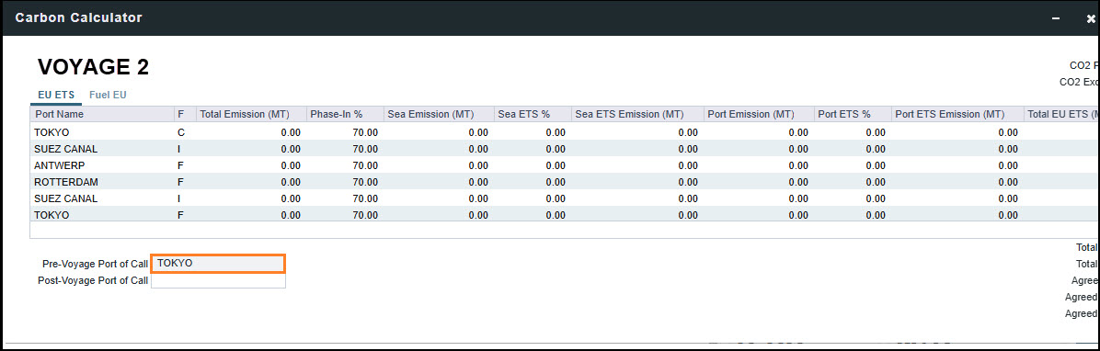This screenshot has height=351, width=1100.
Task: Select the ROTTERDAM port row
Action: [x=565, y=182]
